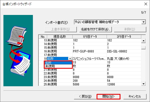The image size is (150, 102).
Task: Select 名称 in the dropdown list
Action: [58, 63]
